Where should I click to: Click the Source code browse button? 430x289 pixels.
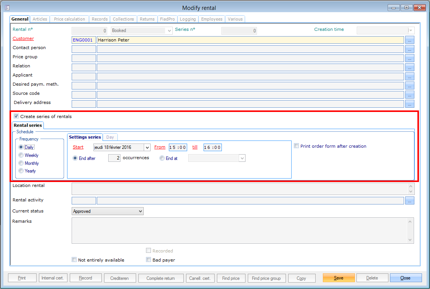tap(410, 95)
